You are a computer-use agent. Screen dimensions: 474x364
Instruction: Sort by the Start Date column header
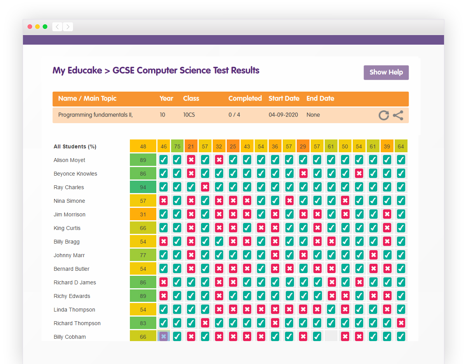pos(284,99)
